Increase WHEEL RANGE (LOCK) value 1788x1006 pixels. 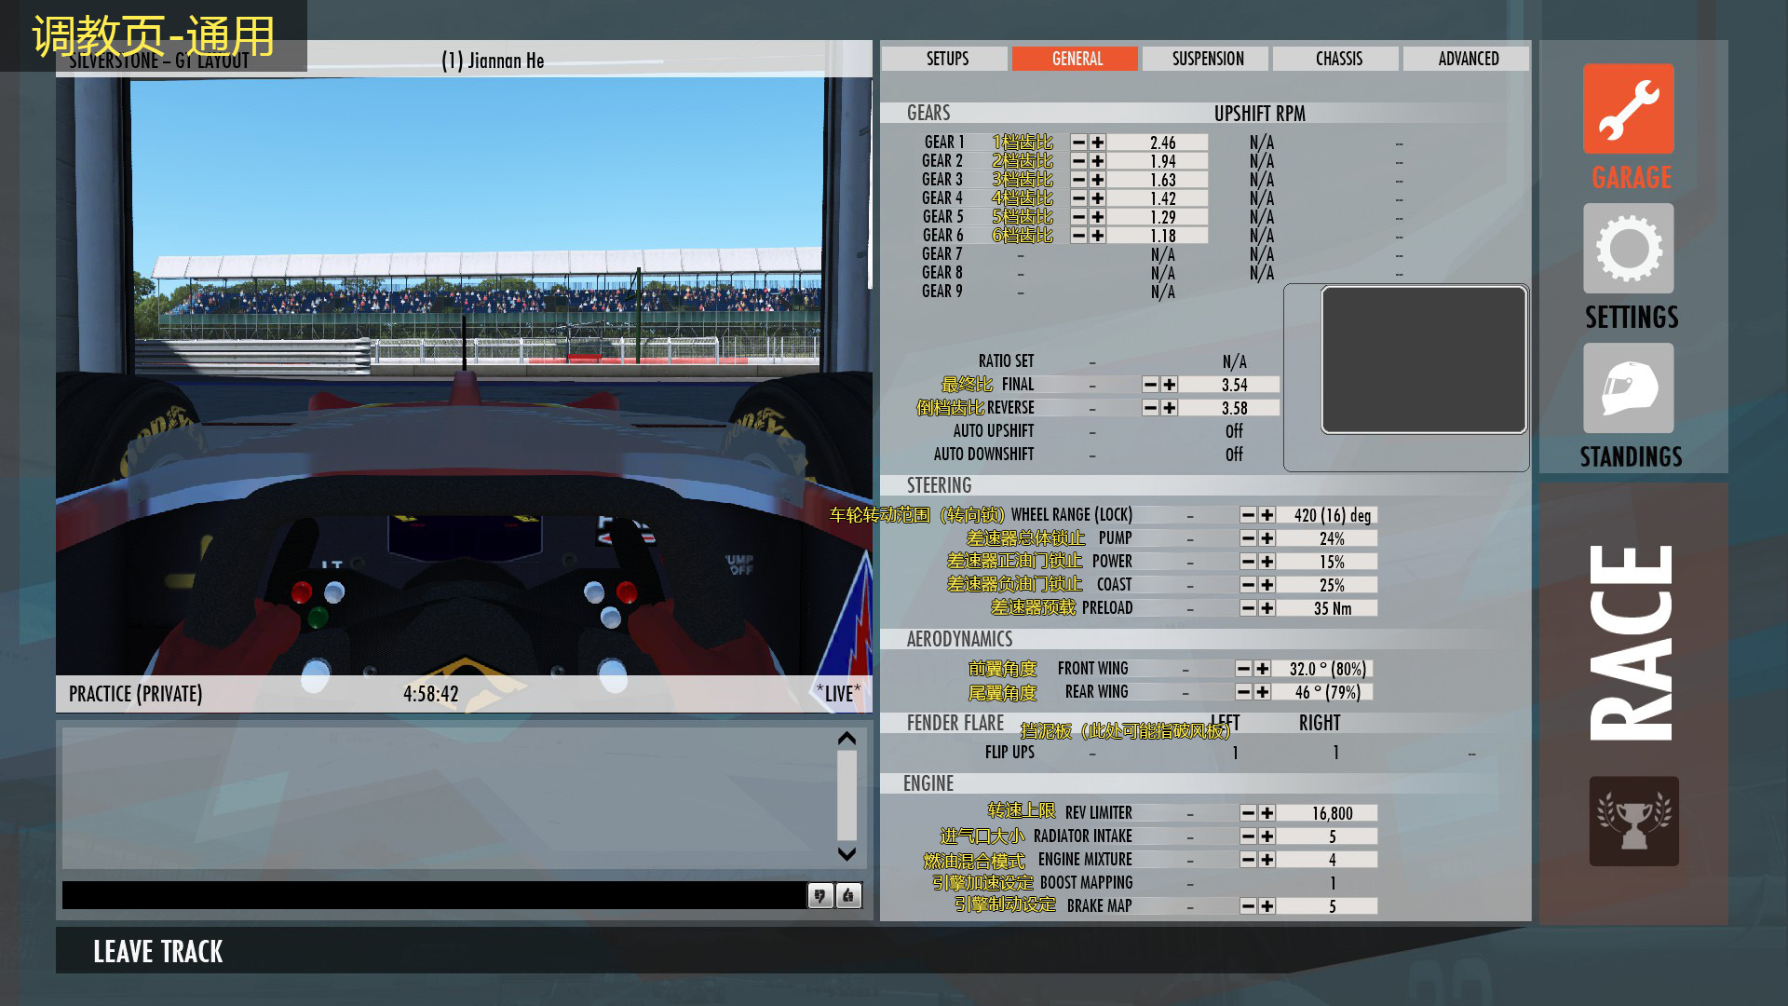1267,515
